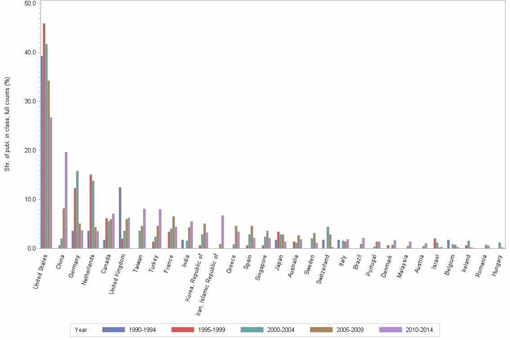The width and height of the screenshot is (510, 340).
Task: Click Switzerland's teal 2000-2004 bar
Action: 328,237
